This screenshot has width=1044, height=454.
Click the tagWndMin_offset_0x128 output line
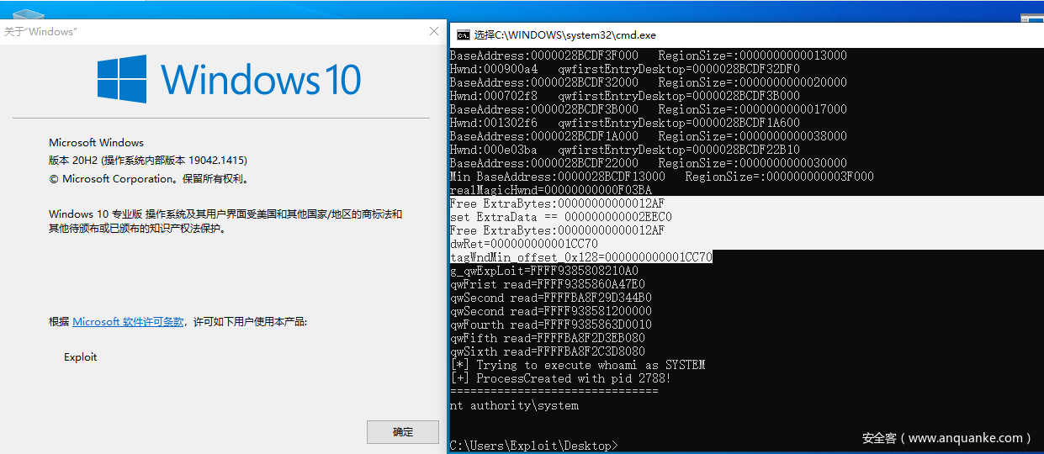tap(581, 257)
